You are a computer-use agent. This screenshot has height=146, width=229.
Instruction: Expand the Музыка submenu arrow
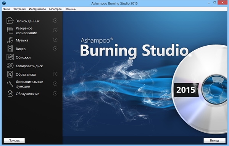(x=55, y=40)
